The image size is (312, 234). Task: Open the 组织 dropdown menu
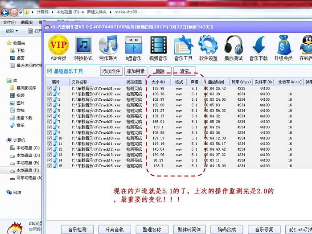[12, 31]
